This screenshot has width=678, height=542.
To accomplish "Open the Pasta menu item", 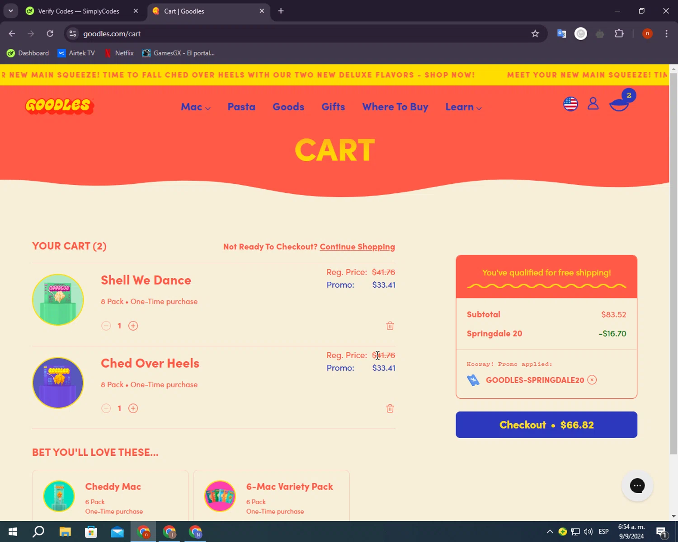I will [x=241, y=107].
